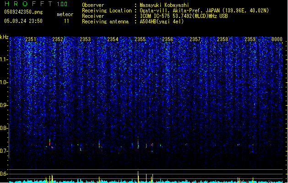288x183 pixels.
Task: Click the 2351 time marker
Action: tap(31, 39)
